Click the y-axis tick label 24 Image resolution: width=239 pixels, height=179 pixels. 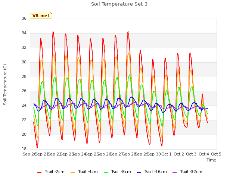24,105
